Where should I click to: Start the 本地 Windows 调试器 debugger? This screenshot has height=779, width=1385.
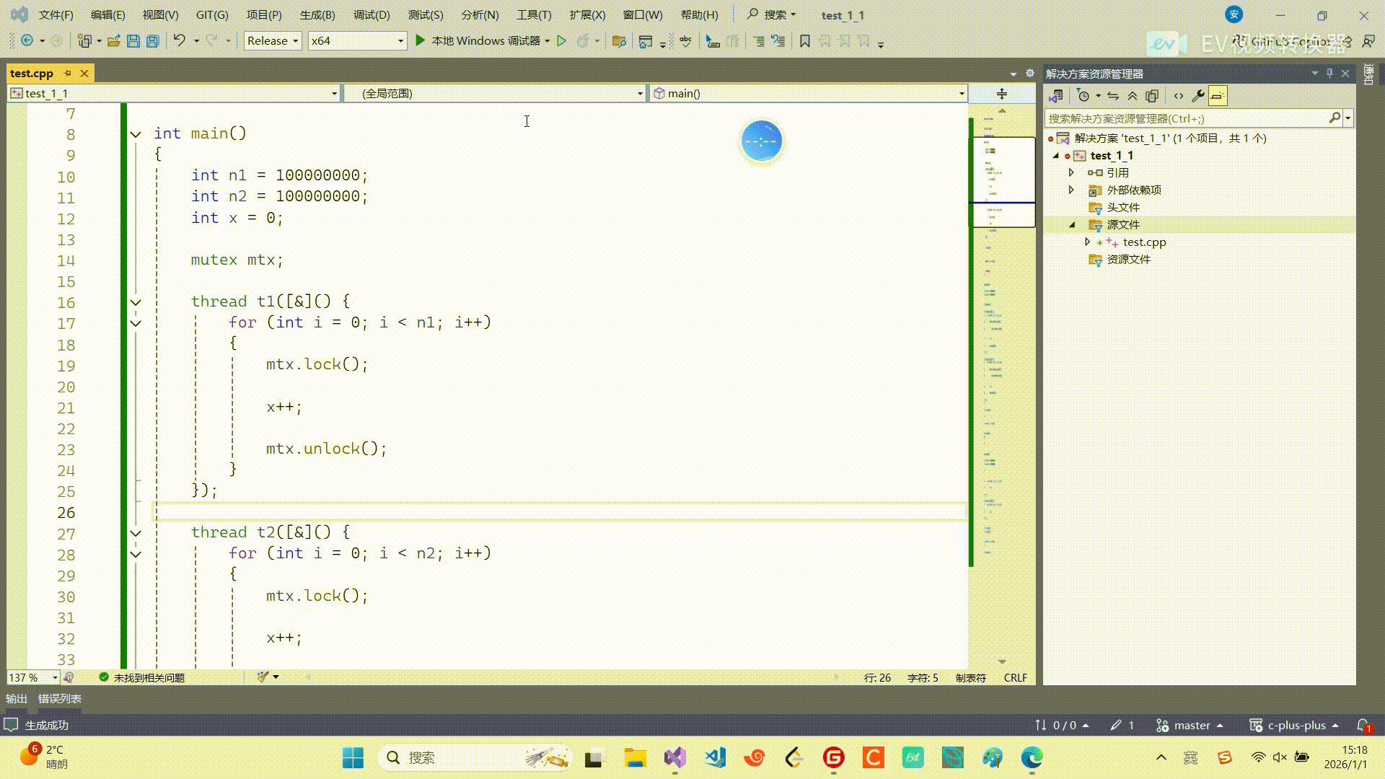click(479, 41)
